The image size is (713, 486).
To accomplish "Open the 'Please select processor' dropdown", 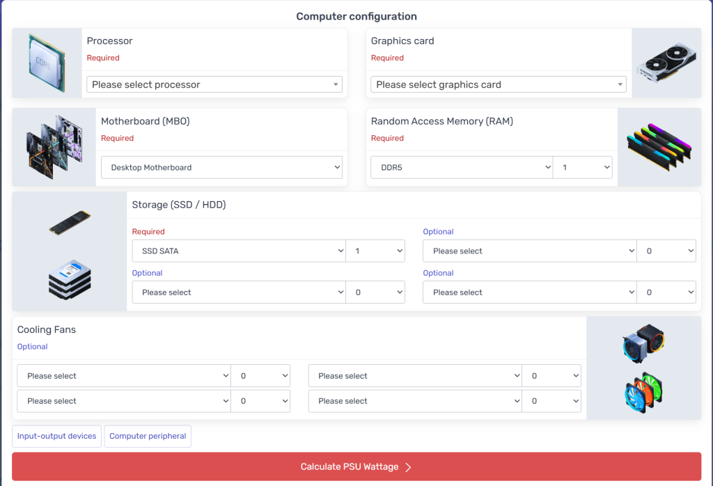I will 214,84.
